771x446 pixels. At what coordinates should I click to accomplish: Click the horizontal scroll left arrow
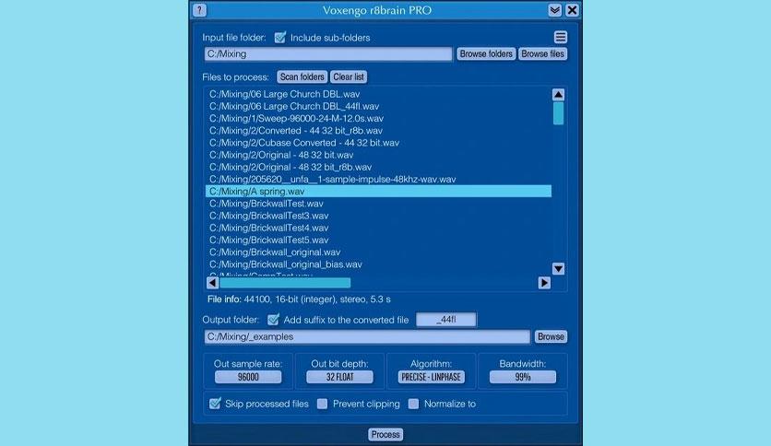point(212,282)
